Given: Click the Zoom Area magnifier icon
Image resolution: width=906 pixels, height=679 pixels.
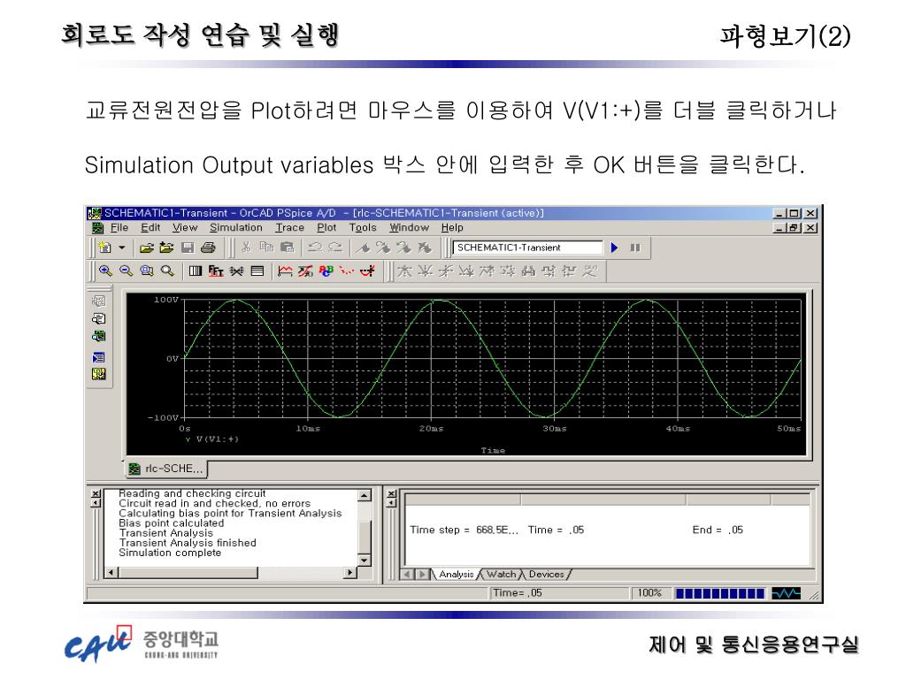Looking at the screenshot, I should [147, 271].
